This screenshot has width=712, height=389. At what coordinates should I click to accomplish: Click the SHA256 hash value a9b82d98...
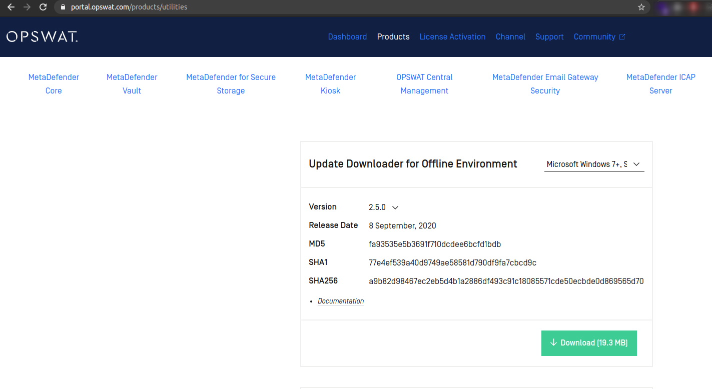(506, 281)
